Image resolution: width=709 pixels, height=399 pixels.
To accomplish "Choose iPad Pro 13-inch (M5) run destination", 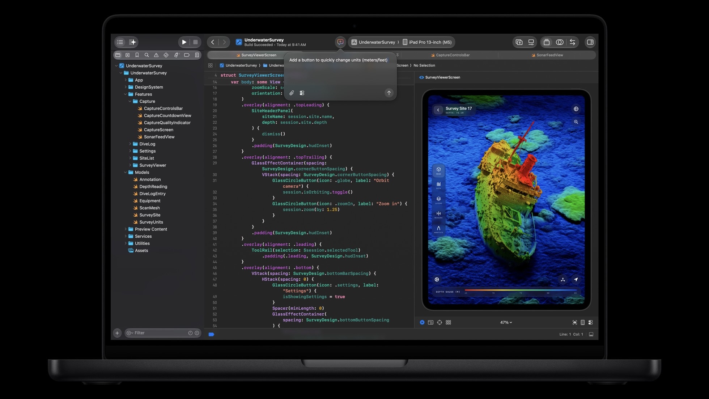I will tap(427, 42).
